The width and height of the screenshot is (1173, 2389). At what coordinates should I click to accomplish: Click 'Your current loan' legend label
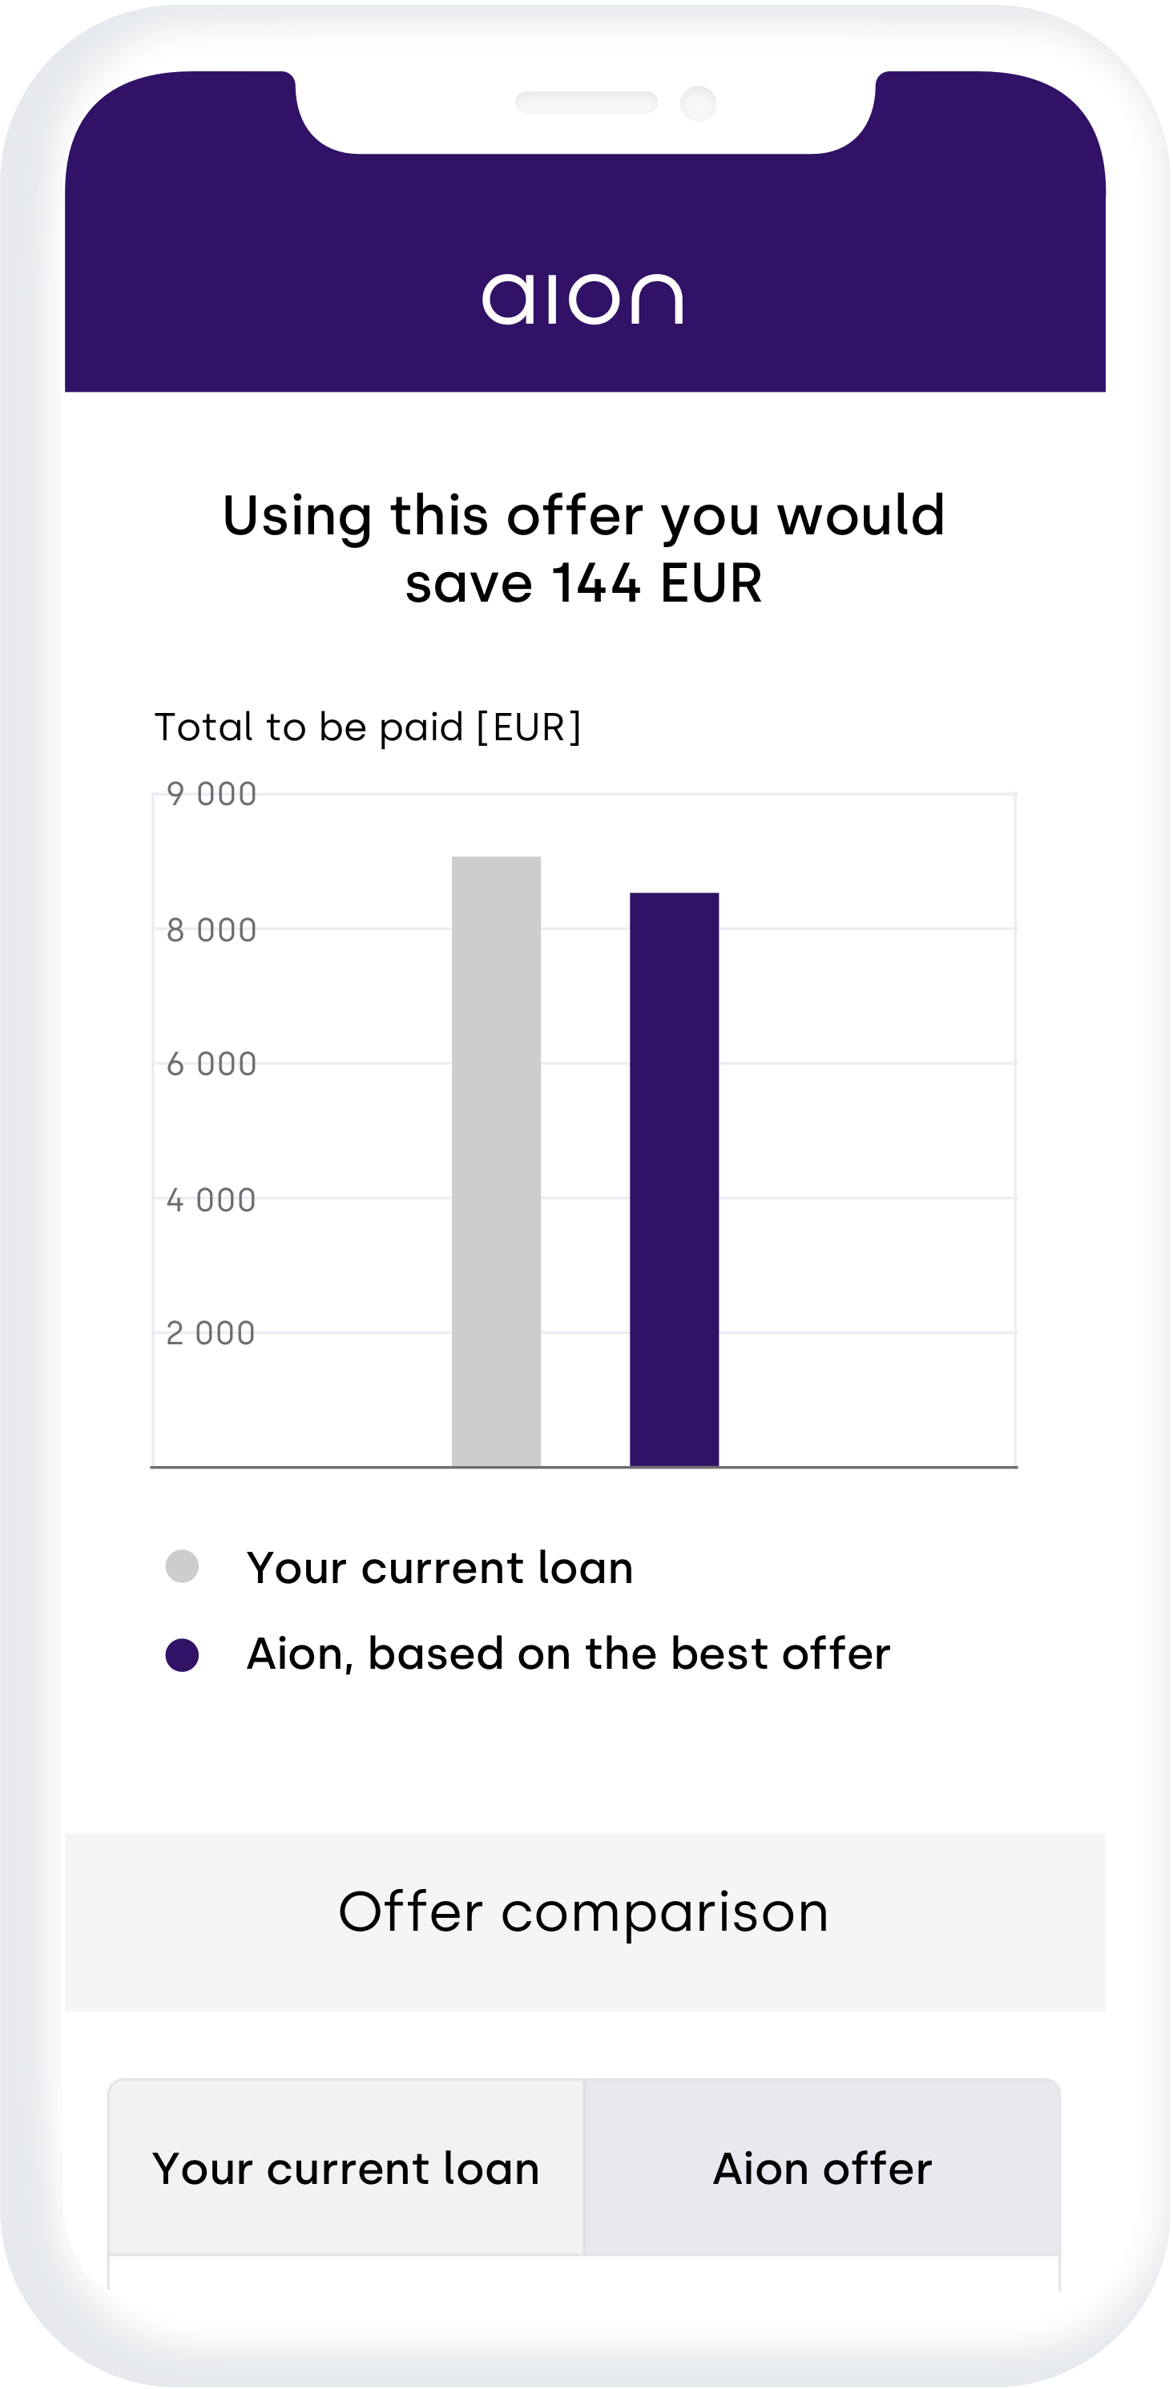coord(441,1567)
